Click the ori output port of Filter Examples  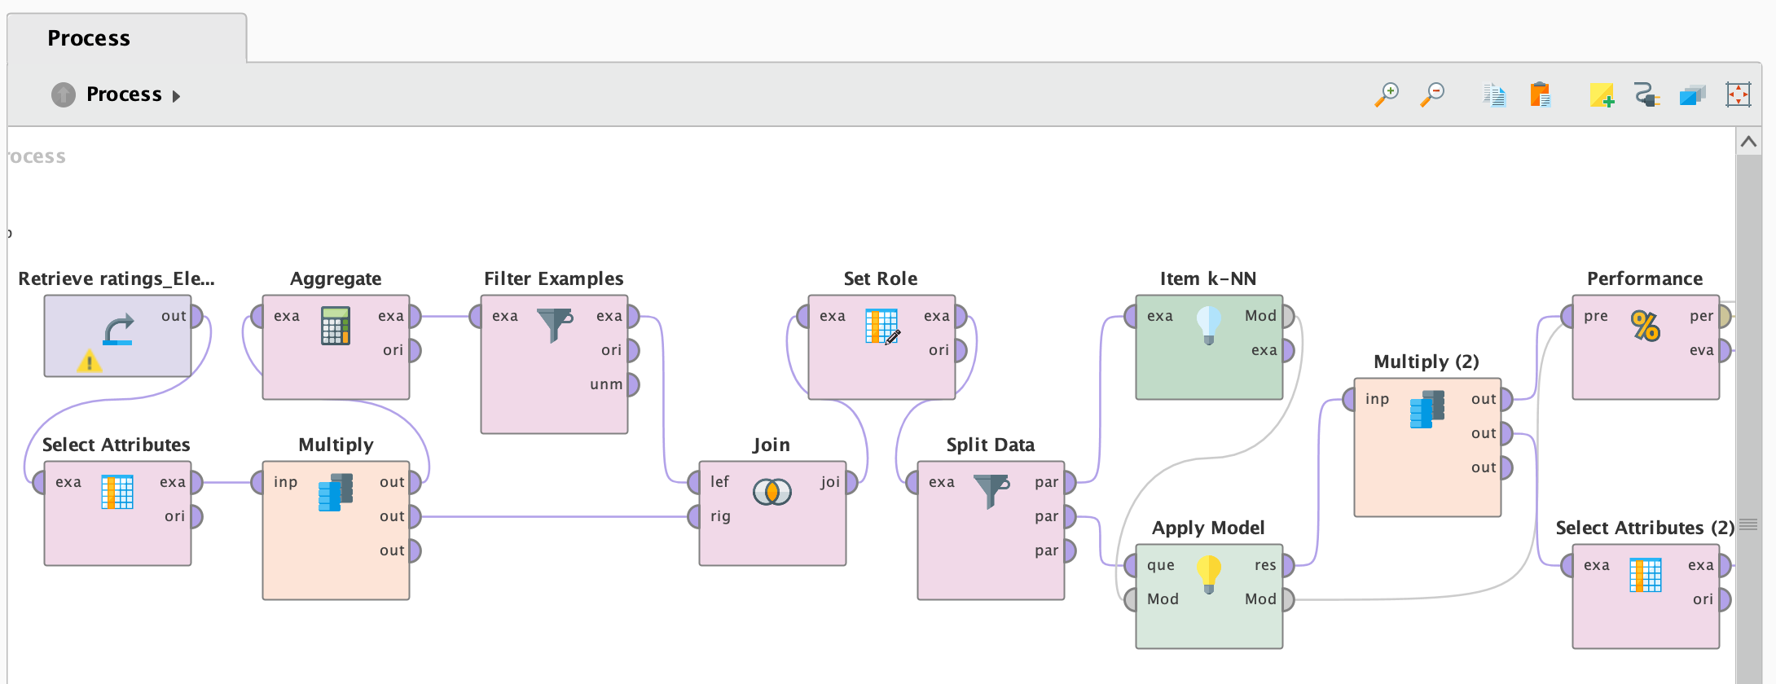pos(633,350)
